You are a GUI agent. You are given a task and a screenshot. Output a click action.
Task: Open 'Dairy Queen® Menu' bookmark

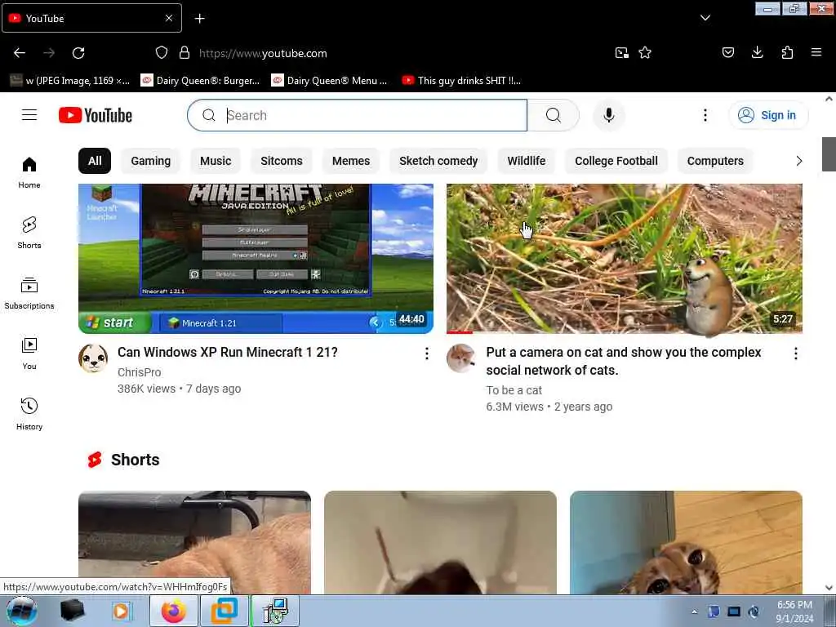pos(331,81)
